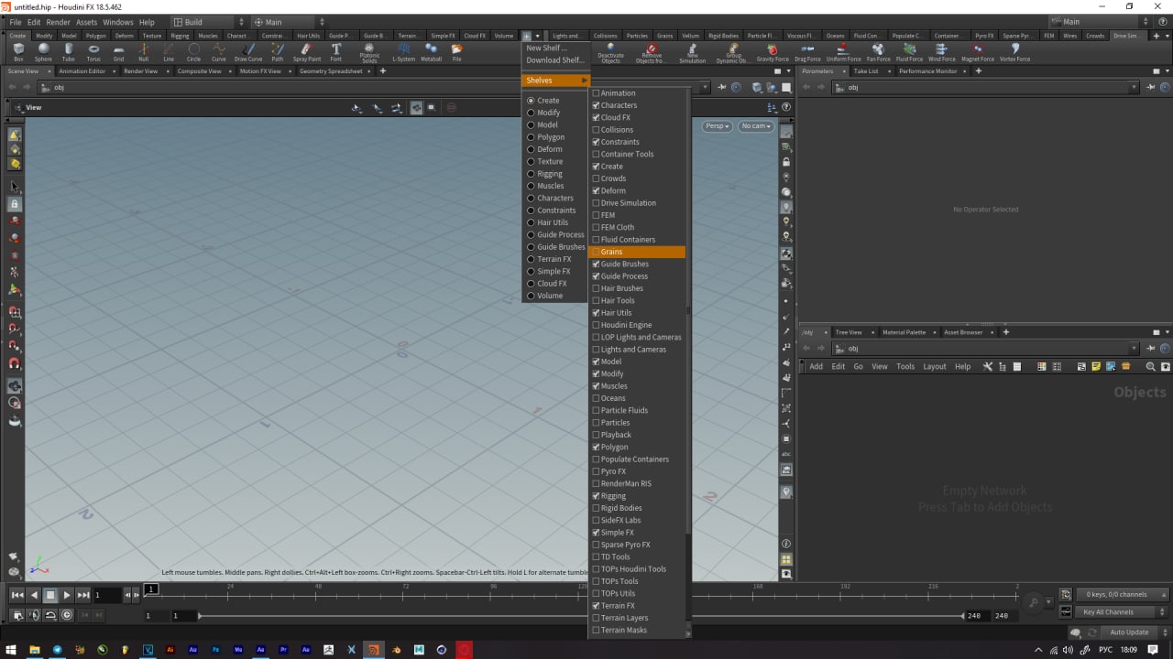The width and height of the screenshot is (1173, 659).
Task: Uncheck the Terrain FX shelf
Action: pyautogui.click(x=597, y=606)
